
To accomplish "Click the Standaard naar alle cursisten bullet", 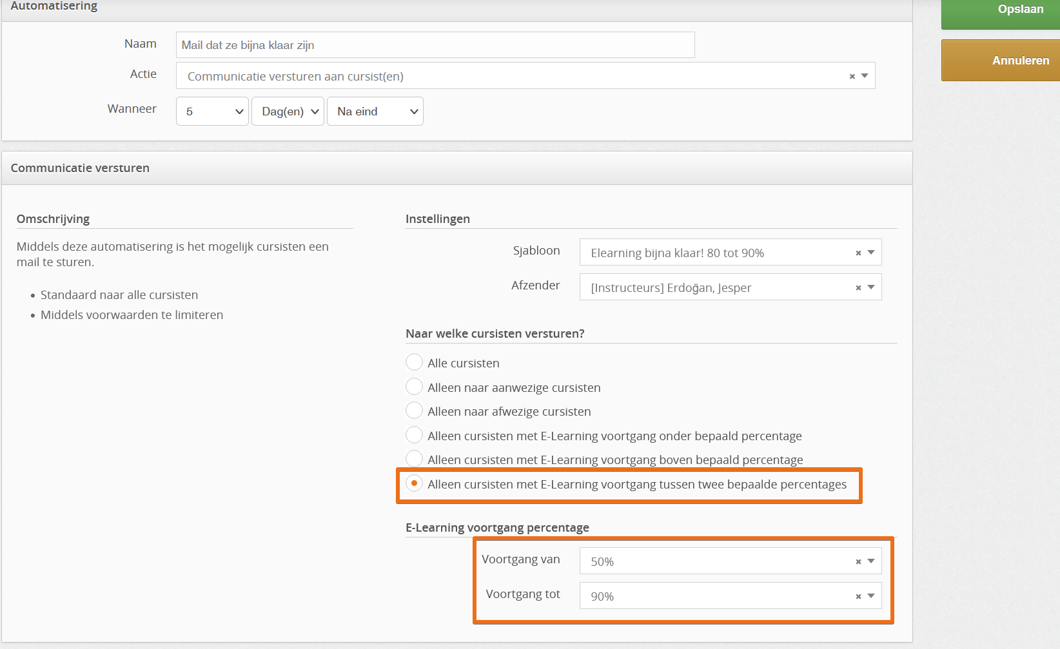I will (x=119, y=295).
